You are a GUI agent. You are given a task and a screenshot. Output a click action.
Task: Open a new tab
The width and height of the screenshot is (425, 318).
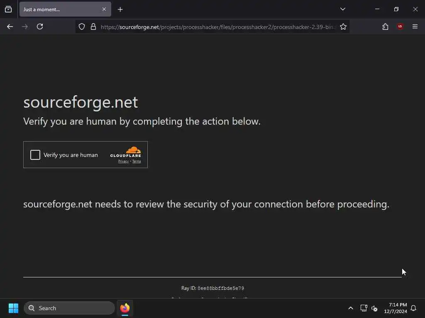[120, 9]
